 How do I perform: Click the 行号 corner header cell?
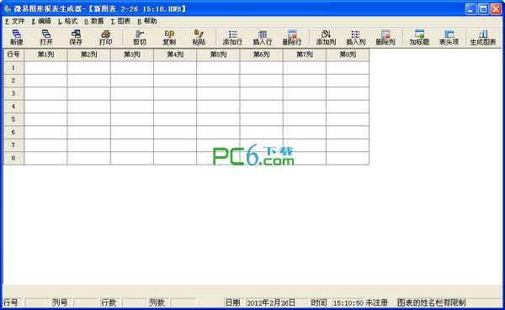(x=13, y=55)
